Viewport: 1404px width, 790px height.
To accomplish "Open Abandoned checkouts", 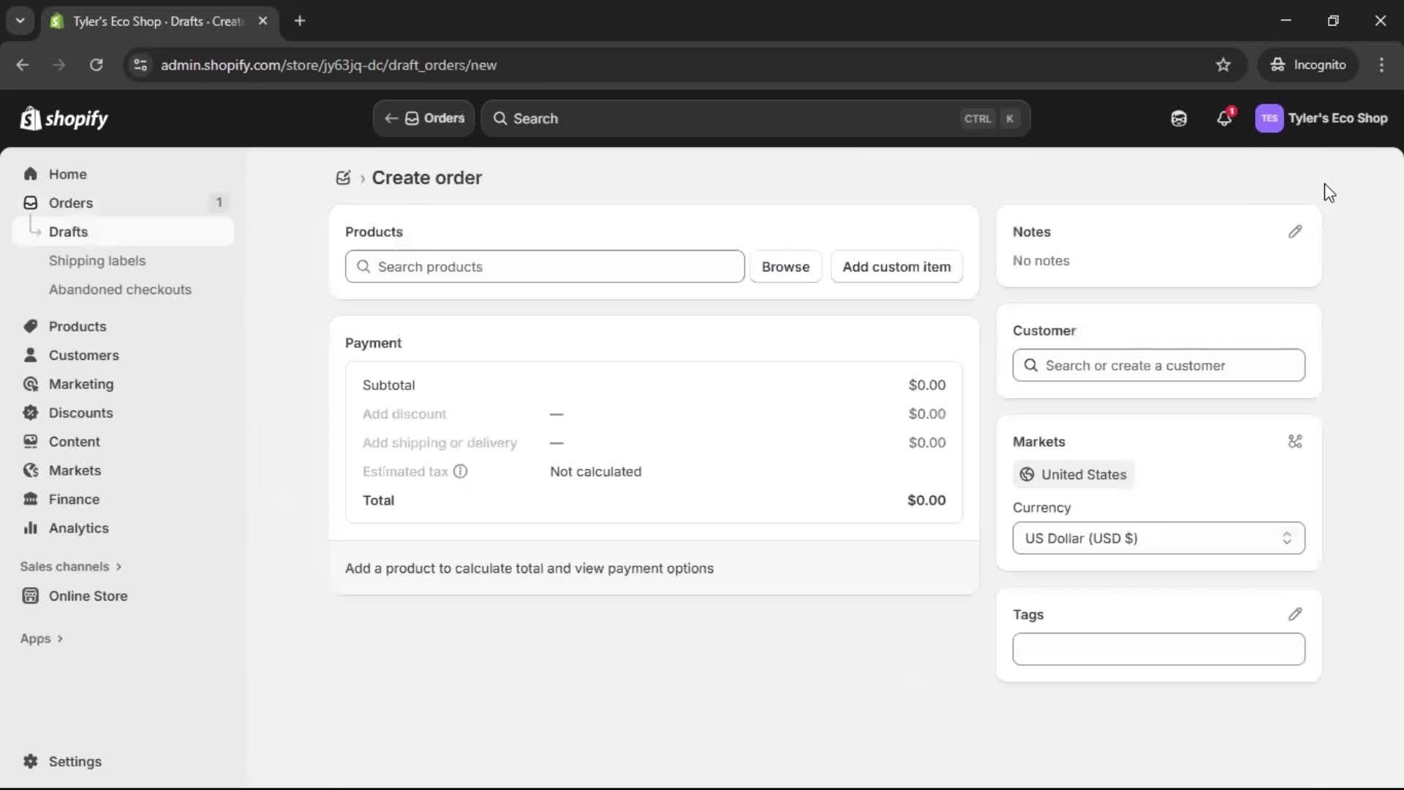I will click(x=119, y=290).
